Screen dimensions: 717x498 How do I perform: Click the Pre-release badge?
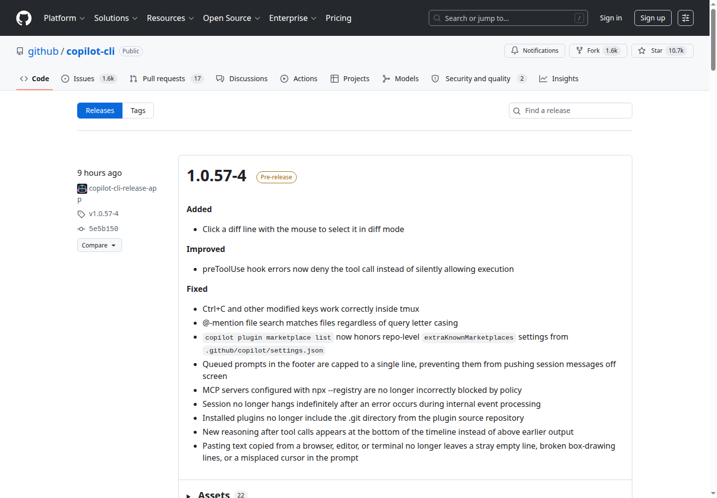pyautogui.click(x=276, y=177)
